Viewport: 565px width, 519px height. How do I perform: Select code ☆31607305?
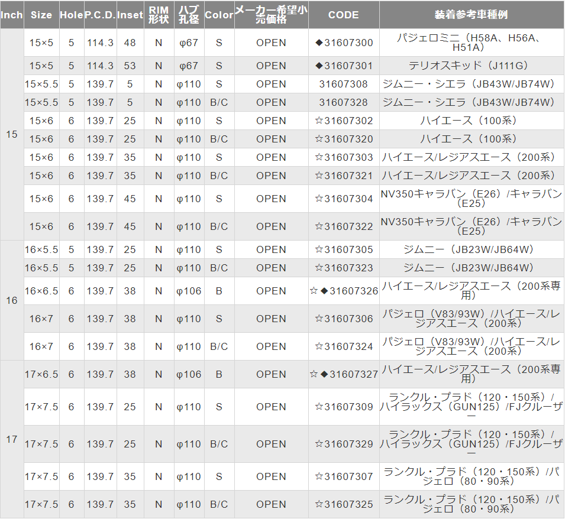tap(344, 250)
